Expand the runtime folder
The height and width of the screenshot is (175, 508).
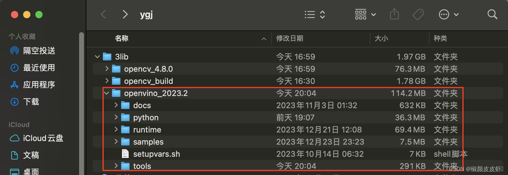116,129
